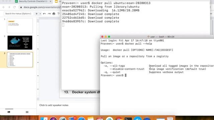This screenshot has height=120, width=214.
Task: Click 'Pull an image or a repository' text
Action: click(x=134, y=56)
